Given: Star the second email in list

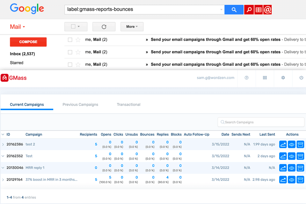Looking at the screenshot, I should click(78, 52).
